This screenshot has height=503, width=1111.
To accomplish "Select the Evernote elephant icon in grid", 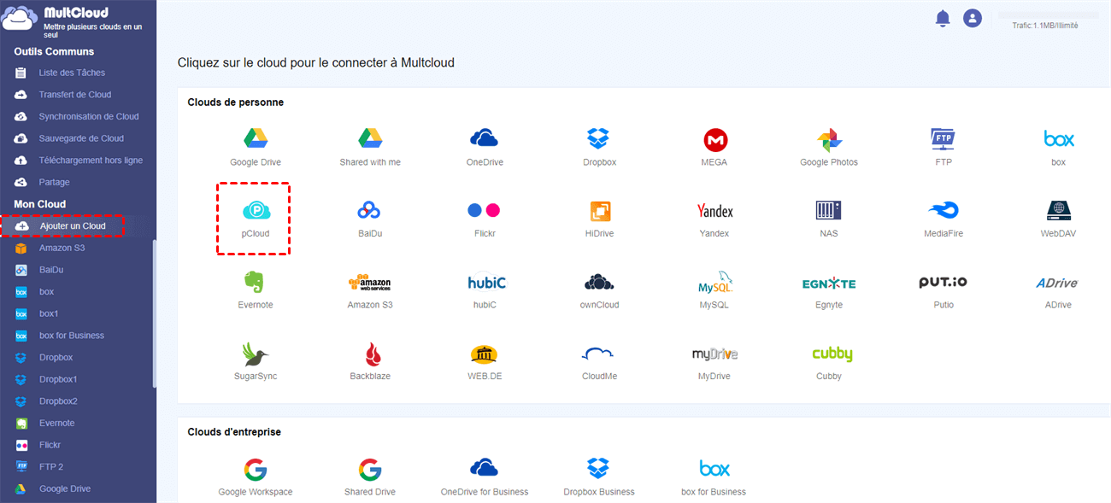I will tap(255, 282).
